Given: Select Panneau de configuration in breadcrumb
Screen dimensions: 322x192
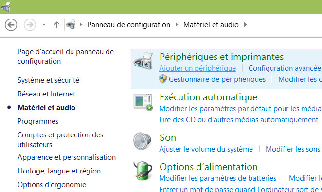Looking at the screenshot, I should point(129,25).
